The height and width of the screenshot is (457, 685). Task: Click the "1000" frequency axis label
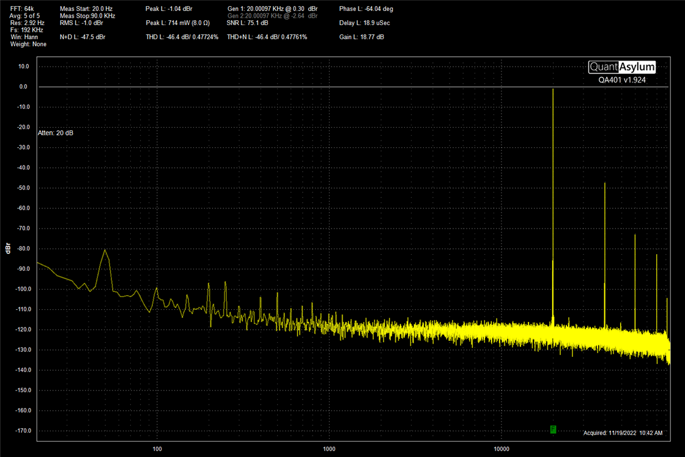pyautogui.click(x=329, y=448)
